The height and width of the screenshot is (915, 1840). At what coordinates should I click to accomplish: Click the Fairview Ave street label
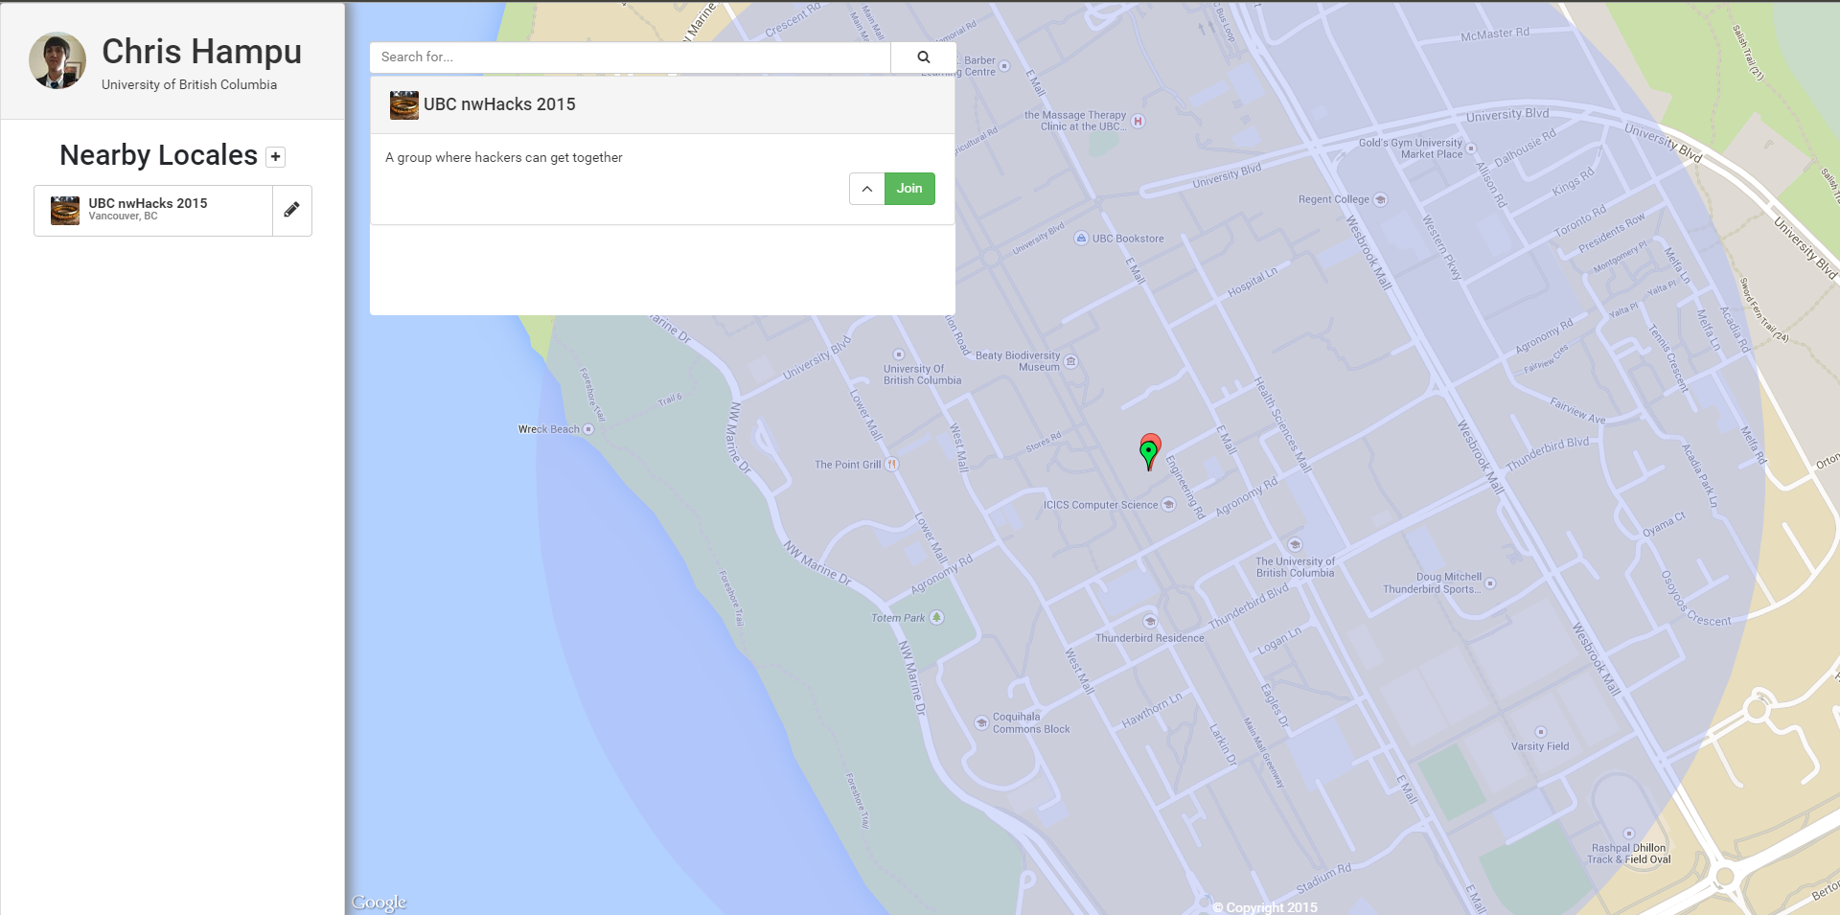tap(1577, 411)
